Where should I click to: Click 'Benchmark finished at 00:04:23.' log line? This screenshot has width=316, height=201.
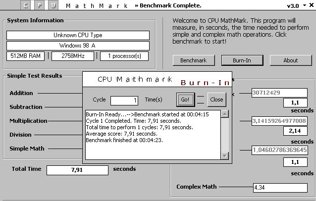coord(124,140)
